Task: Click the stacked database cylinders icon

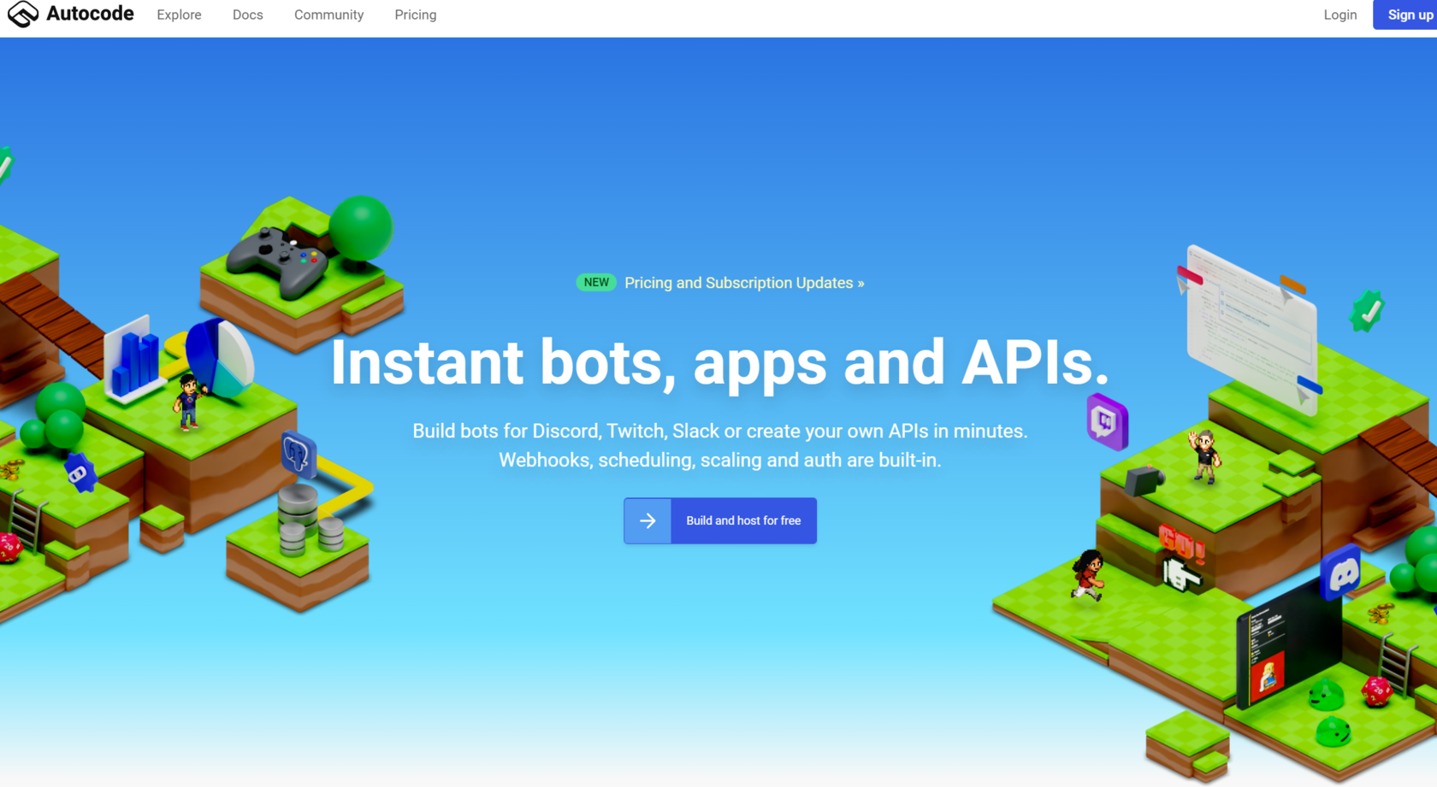Action: (x=309, y=521)
